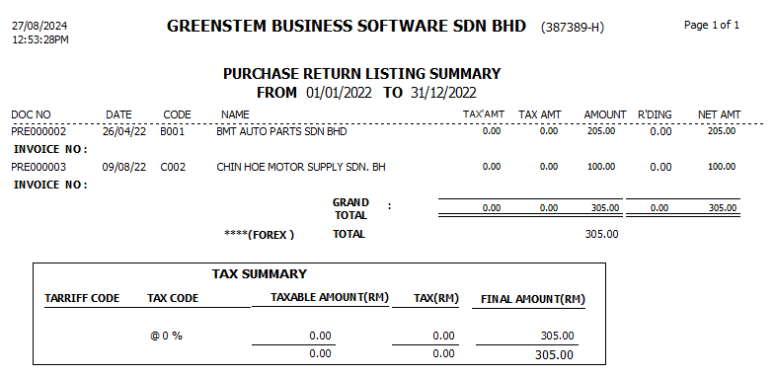Click the DOC NO column header
Screen dimensions: 775x376
pyautogui.click(x=31, y=114)
